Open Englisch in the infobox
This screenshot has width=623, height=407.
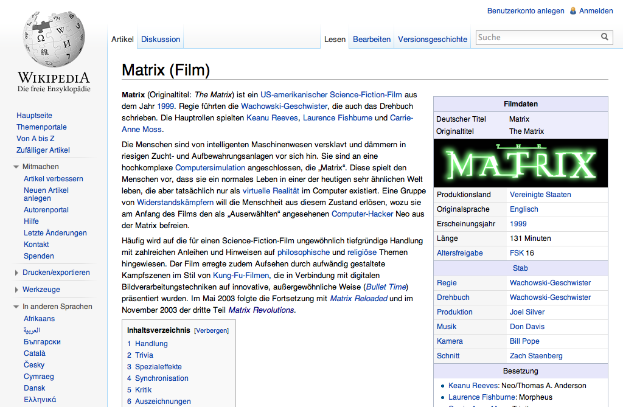pos(524,209)
